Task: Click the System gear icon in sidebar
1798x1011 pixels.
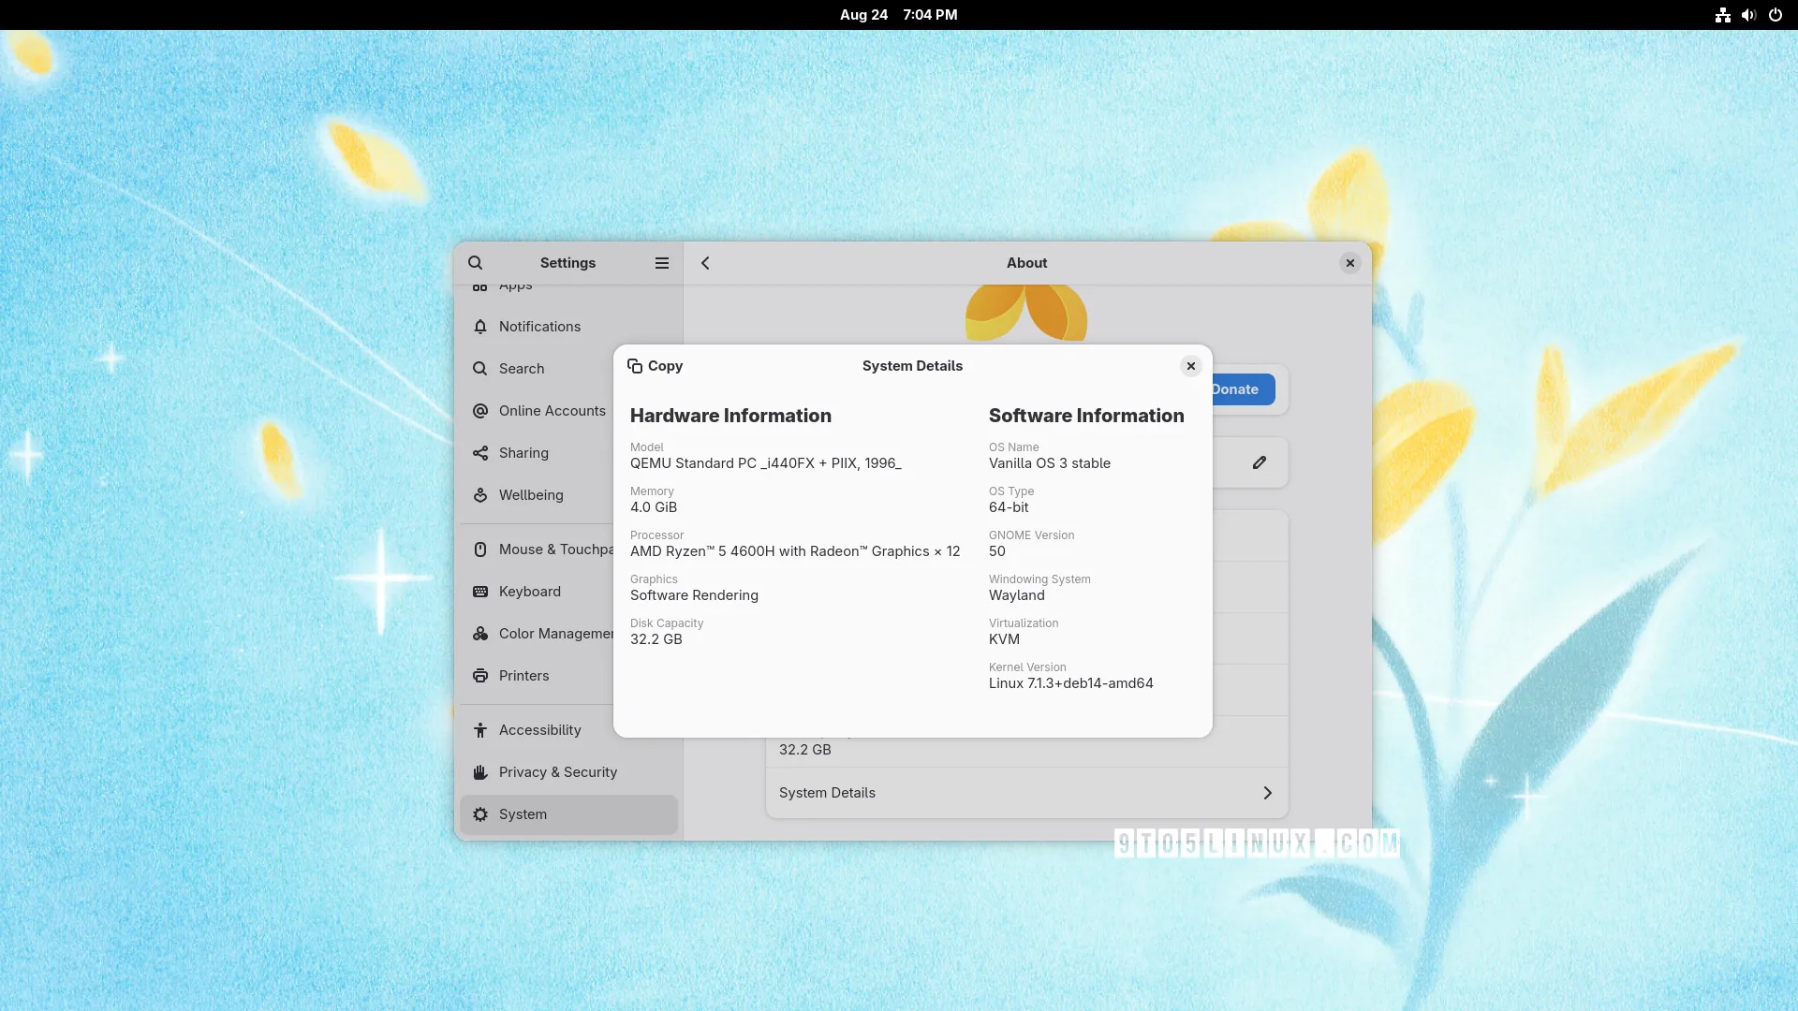Action: click(480, 814)
